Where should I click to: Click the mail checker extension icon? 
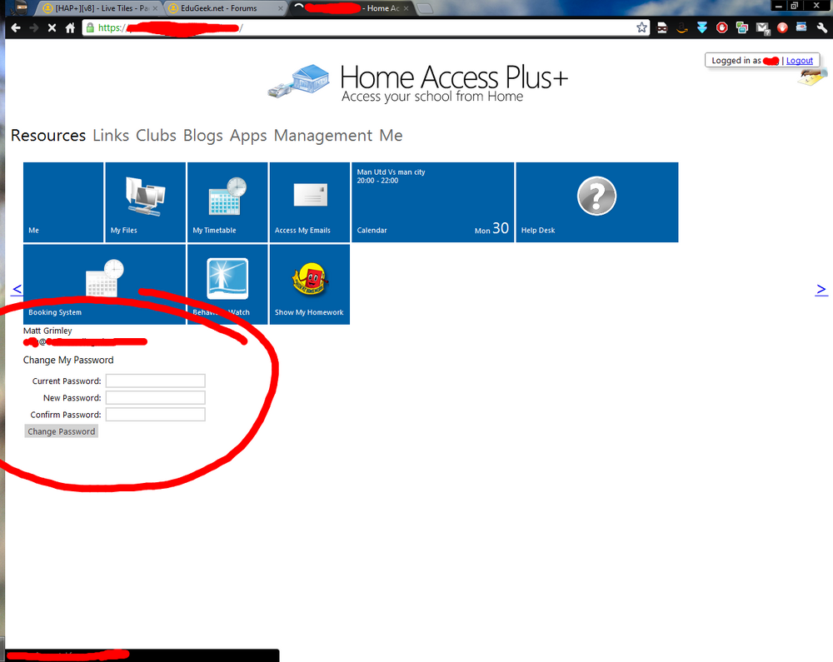tap(762, 28)
